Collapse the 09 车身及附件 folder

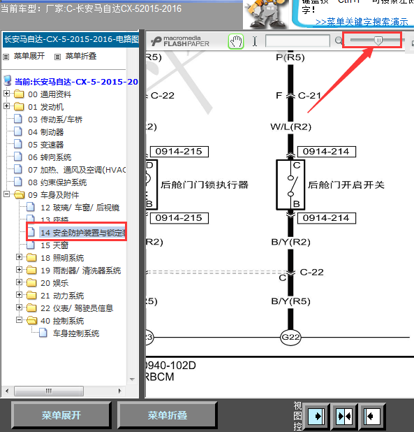6,194
